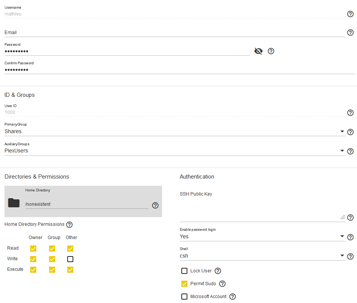Show help for the User ID field
This screenshot has width=357, height=303.
350,113
